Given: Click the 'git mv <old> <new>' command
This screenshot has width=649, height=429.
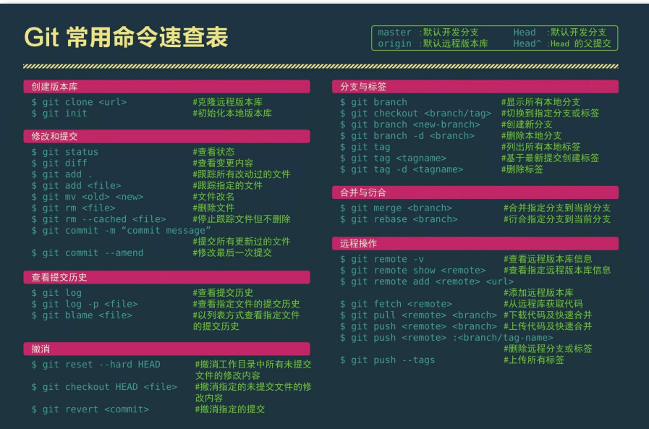Looking at the screenshot, I should pyautogui.click(x=88, y=197).
